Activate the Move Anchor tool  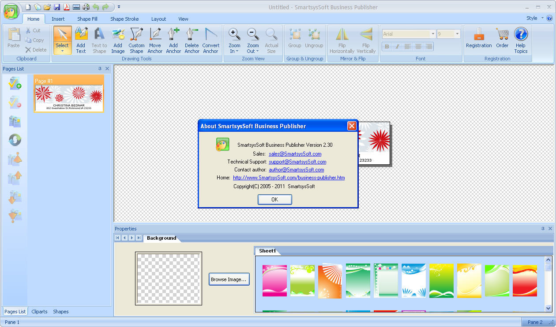pyautogui.click(x=155, y=40)
